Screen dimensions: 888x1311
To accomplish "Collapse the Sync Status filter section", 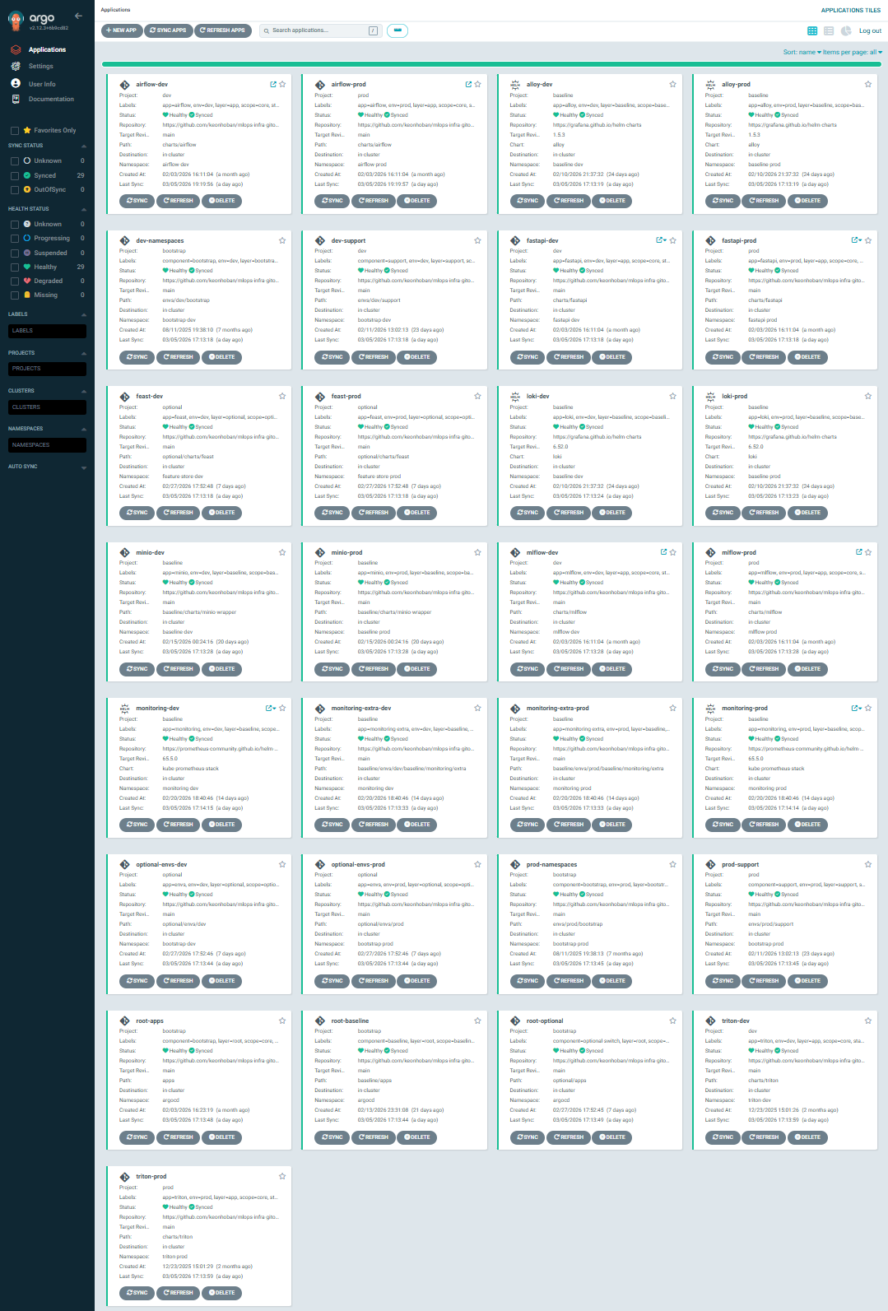I will (84, 146).
